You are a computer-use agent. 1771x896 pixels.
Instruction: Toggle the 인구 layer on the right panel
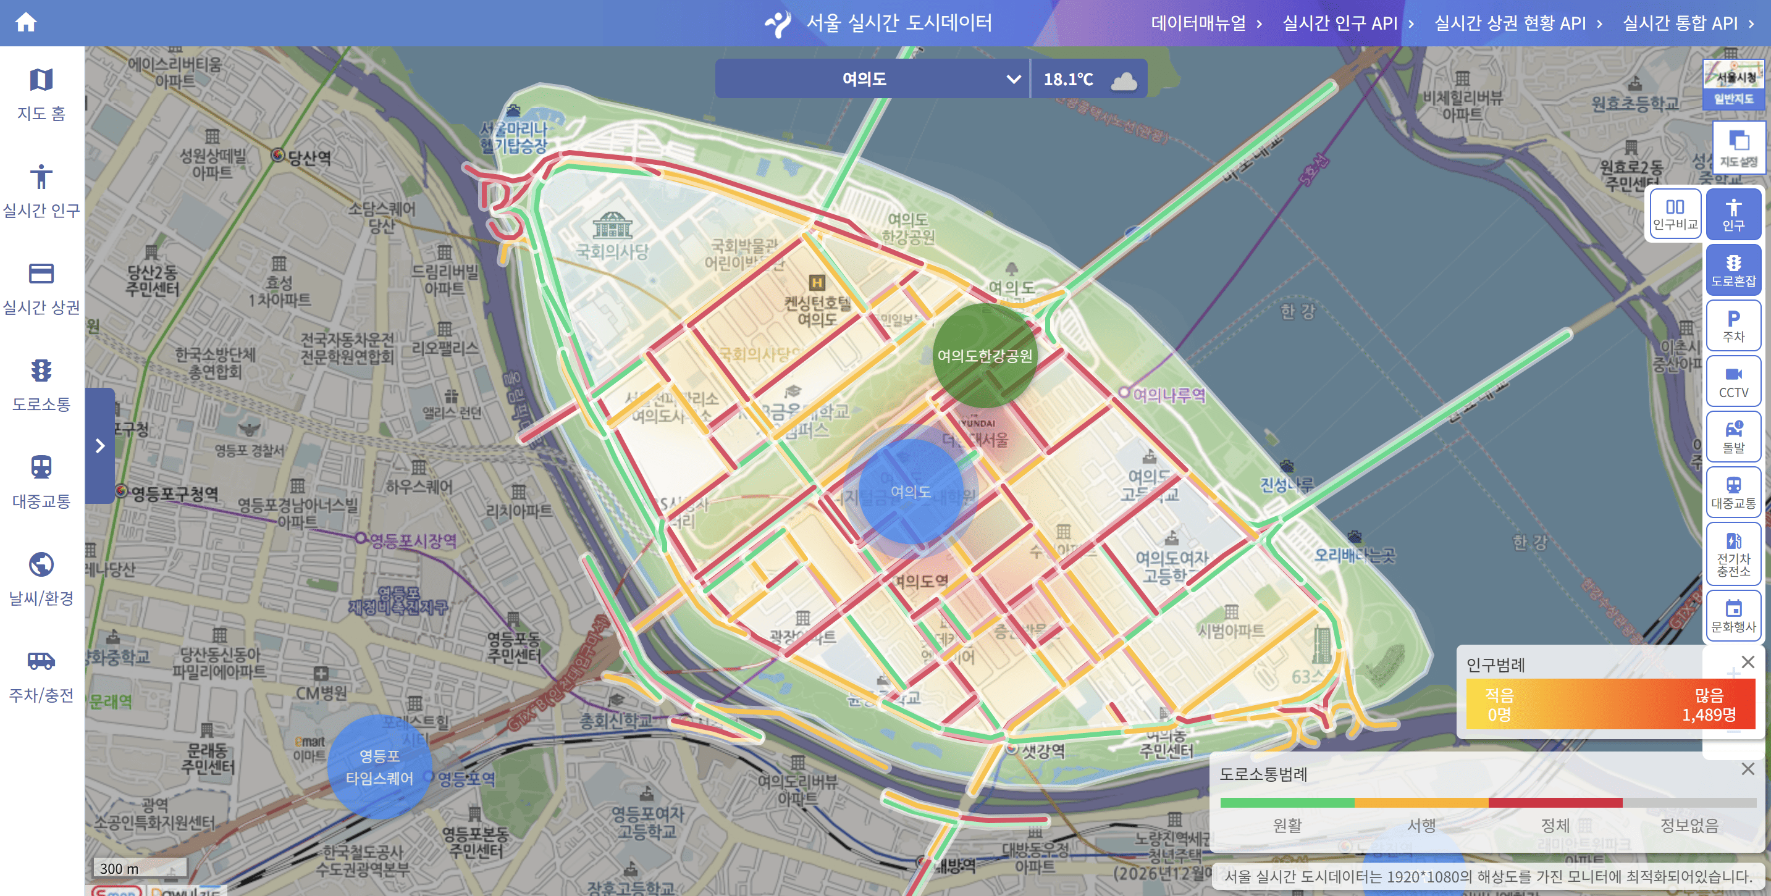coord(1734,214)
